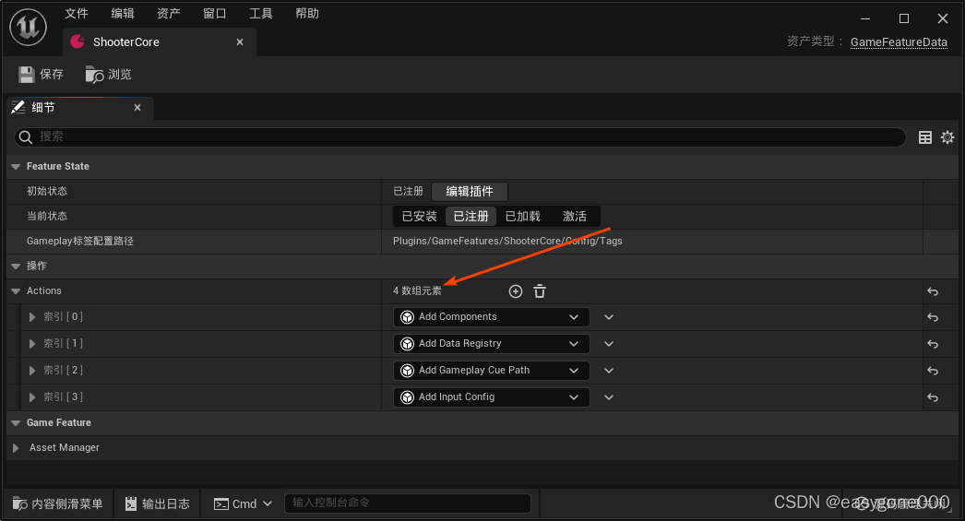Click the 初始状态 property label
This screenshot has height=521, width=965.
[47, 191]
